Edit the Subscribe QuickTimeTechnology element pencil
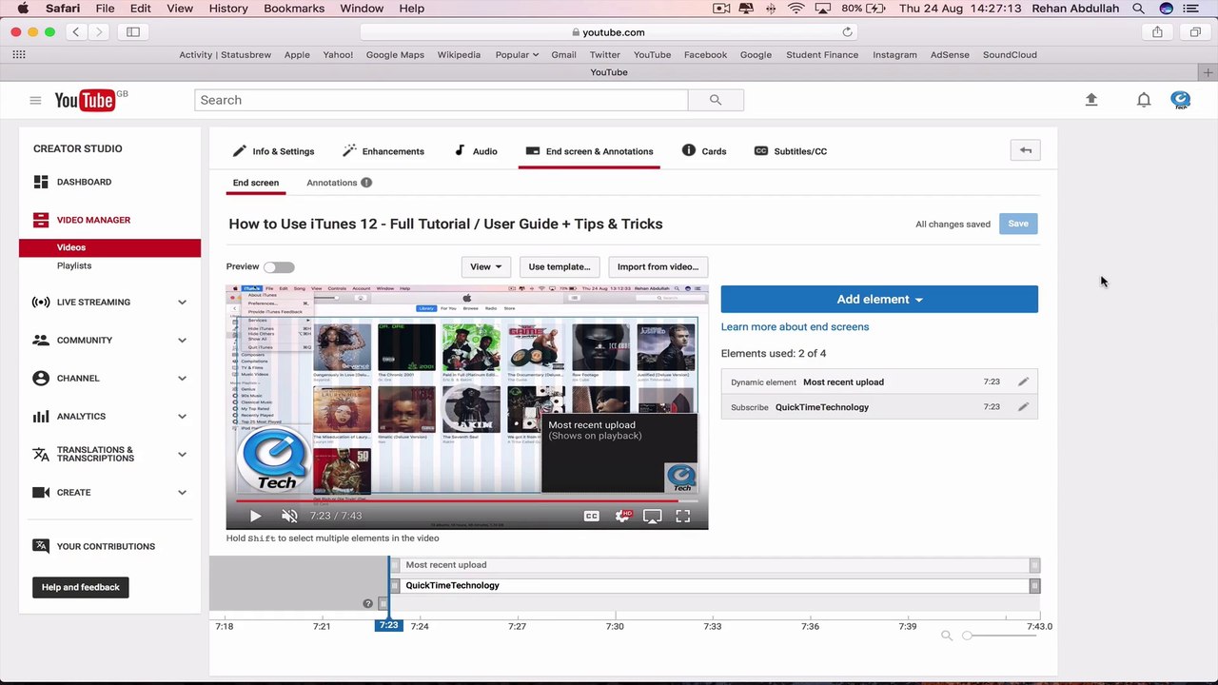Viewport: 1218px width, 685px height. (1023, 407)
